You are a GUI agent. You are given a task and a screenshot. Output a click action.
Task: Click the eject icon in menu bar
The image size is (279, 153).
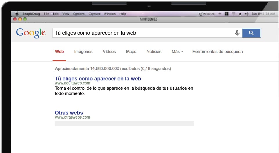click(x=240, y=14)
